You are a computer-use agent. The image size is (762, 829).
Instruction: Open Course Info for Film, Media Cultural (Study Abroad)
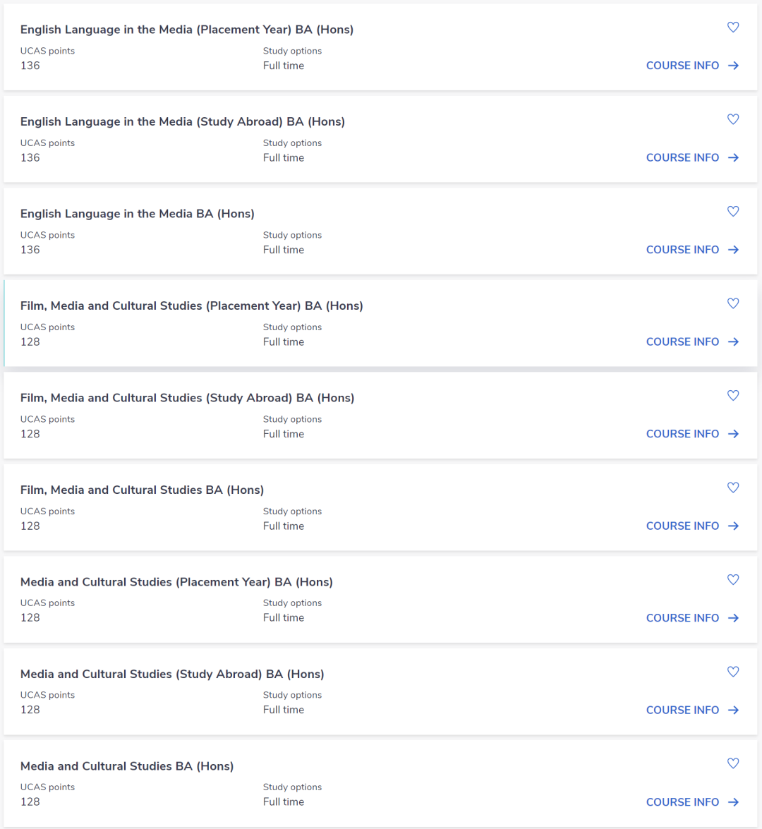[x=691, y=434]
